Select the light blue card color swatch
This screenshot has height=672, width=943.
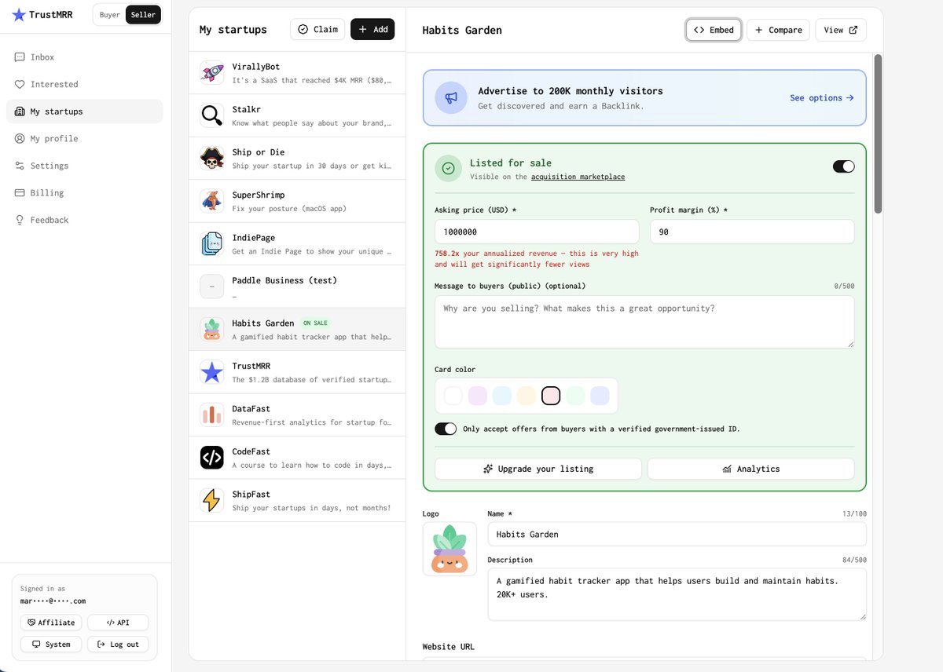point(502,396)
